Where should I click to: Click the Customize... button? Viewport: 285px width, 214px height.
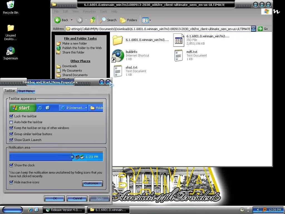point(92,183)
